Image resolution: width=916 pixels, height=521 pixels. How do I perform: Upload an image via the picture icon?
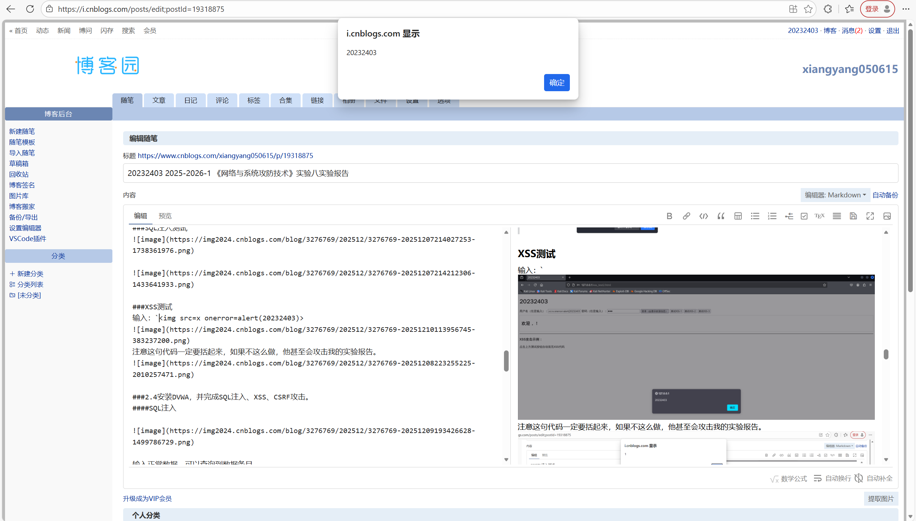(x=887, y=216)
